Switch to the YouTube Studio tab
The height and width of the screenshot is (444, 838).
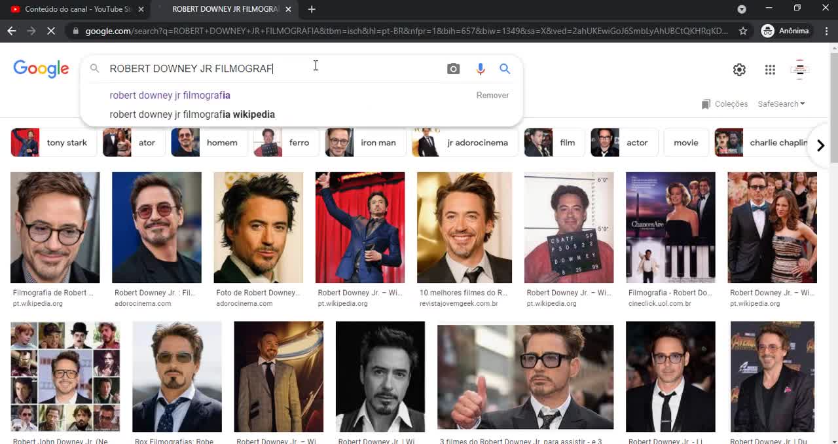tap(76, 9)
